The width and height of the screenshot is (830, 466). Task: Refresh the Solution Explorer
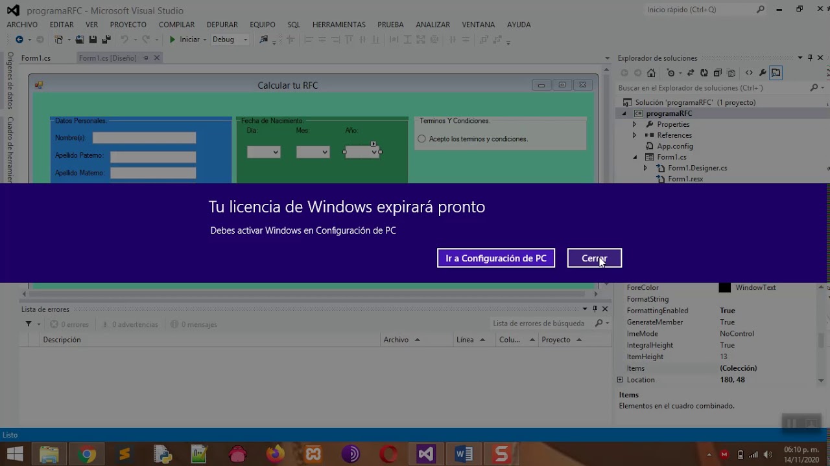point(704,73)
